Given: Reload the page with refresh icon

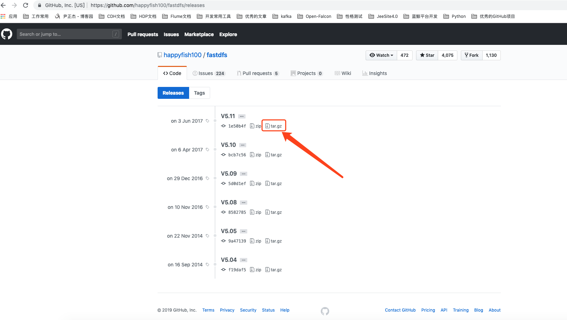Looking at the screenshot, I should point(26,5).
